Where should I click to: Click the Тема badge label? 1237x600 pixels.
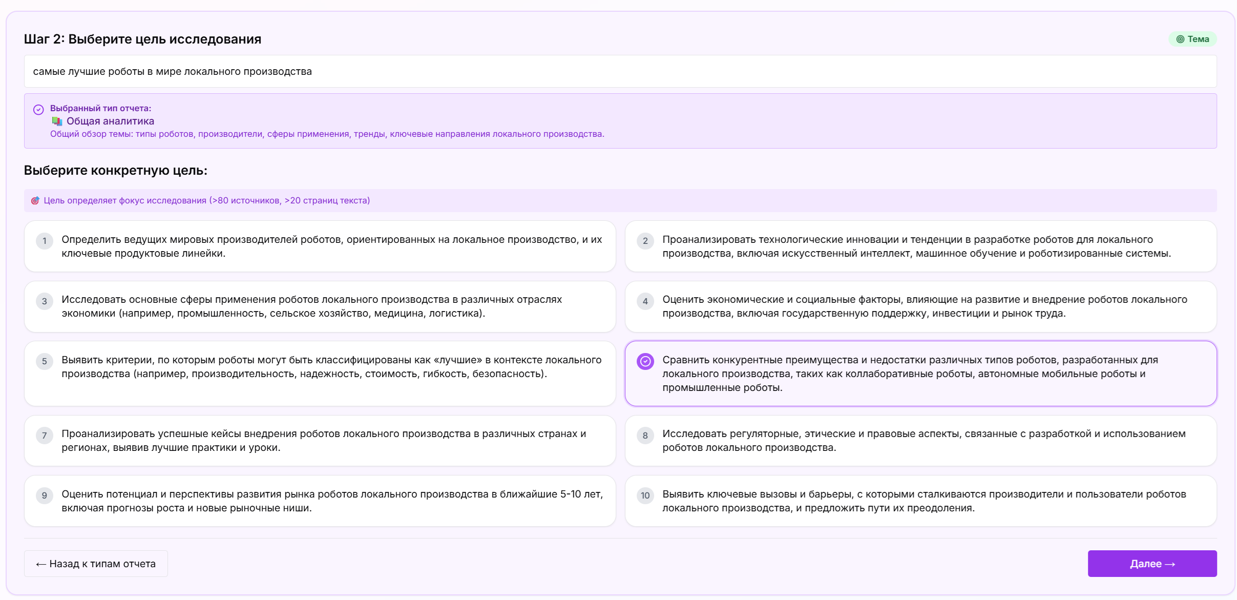pyautogui.click(x=1198, y=39)
